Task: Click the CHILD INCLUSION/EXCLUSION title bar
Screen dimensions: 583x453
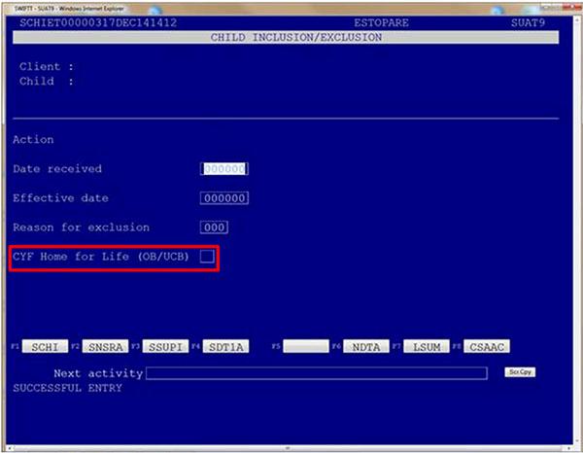Action: 296,38
